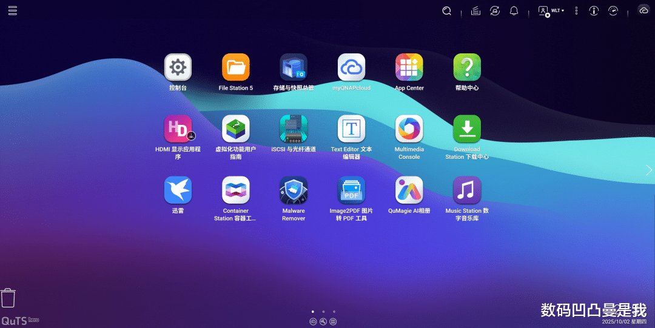Open the three-dot more options menu

(x=576, y=11)
